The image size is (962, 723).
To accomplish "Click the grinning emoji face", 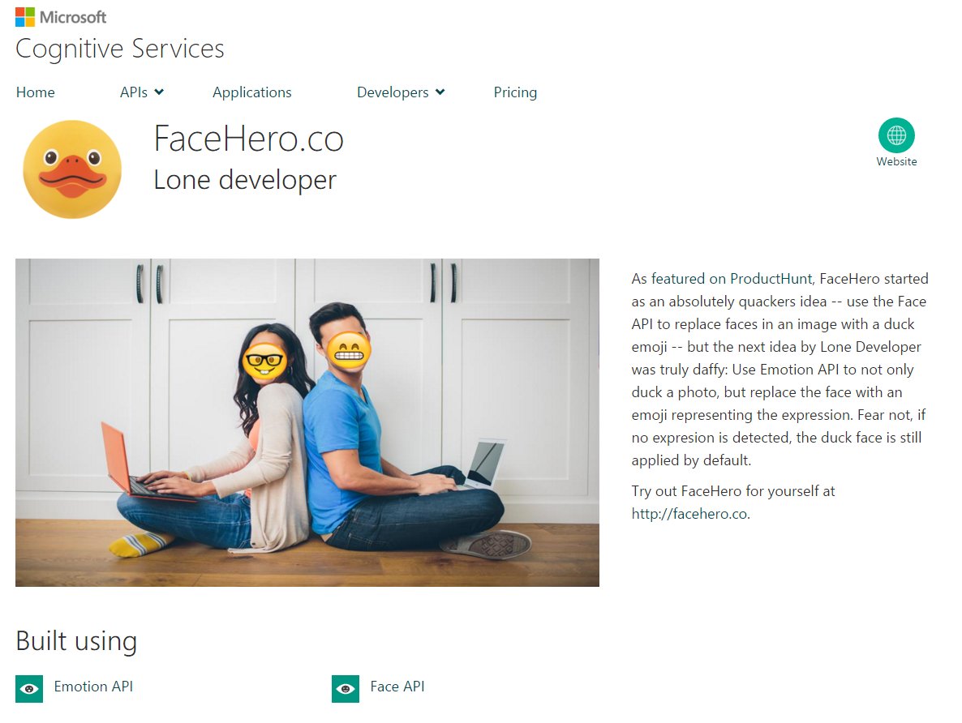I will pos(349,350).
